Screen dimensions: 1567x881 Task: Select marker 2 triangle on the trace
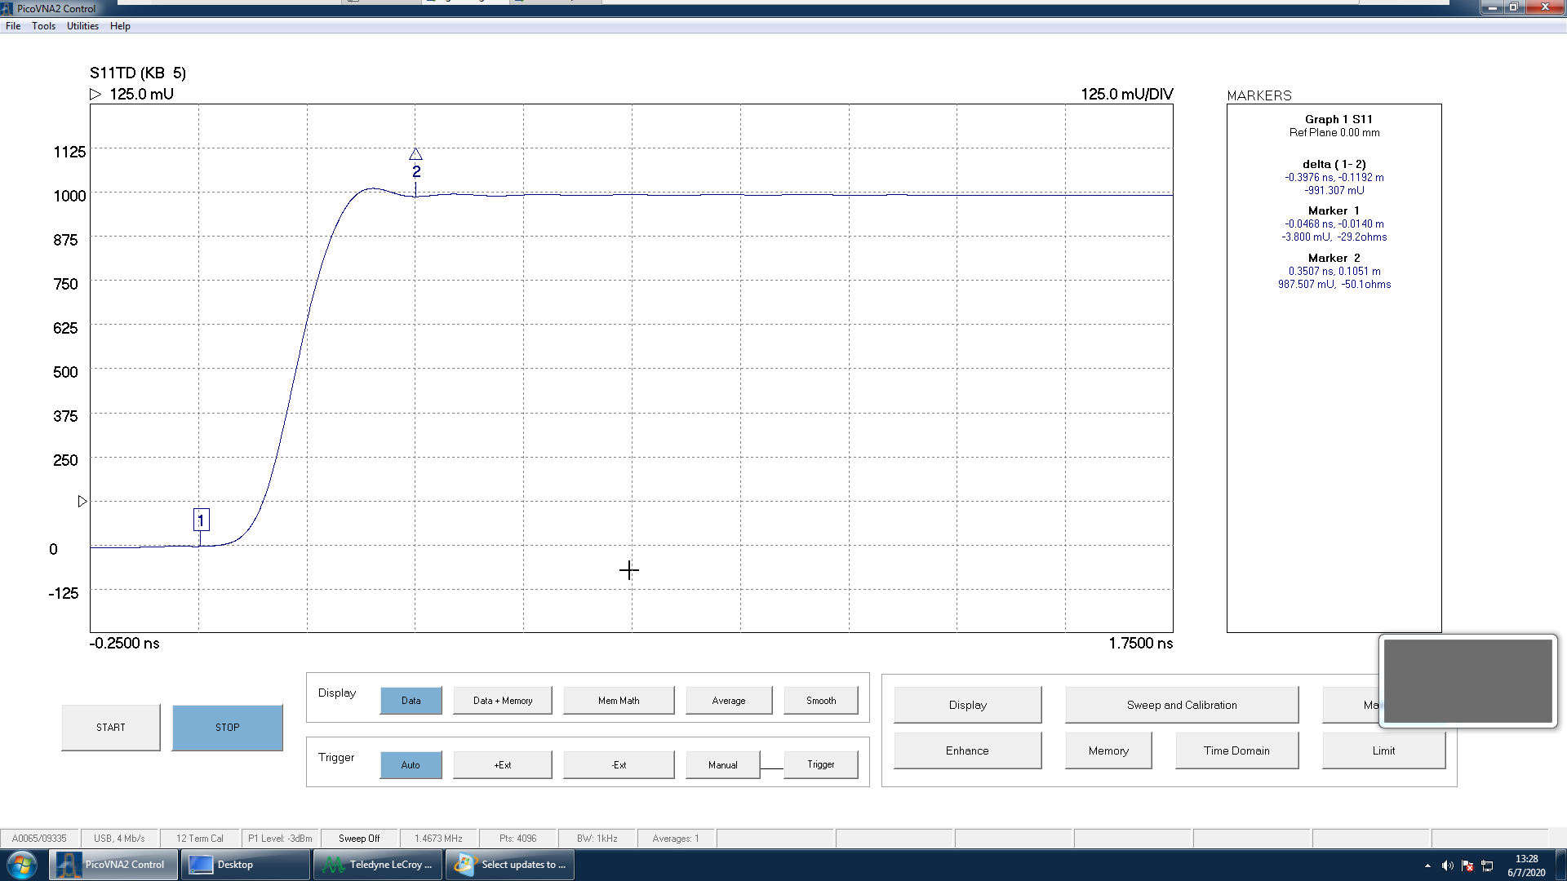point(415,154)
